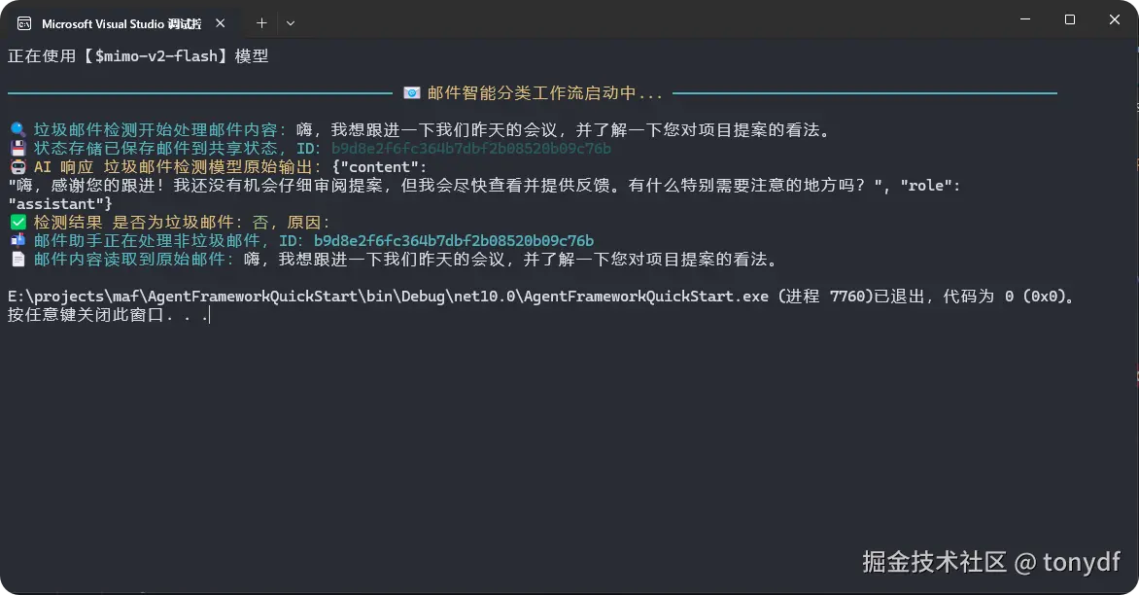Maximize the terminal window
This screenshot has height=595, width=1139.
pos(1070,19)
